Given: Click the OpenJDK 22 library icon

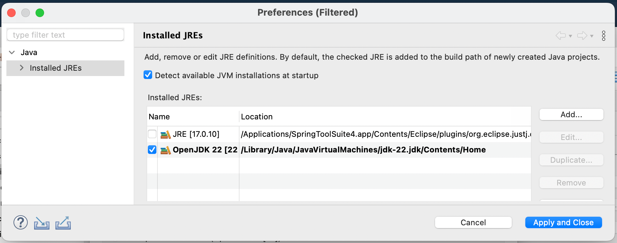Looking at the screenshot, I should point(166,150).
